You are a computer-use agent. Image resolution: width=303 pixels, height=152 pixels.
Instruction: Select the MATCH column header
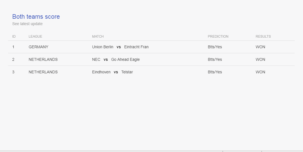pyautogui.click(x=98, y=37)
